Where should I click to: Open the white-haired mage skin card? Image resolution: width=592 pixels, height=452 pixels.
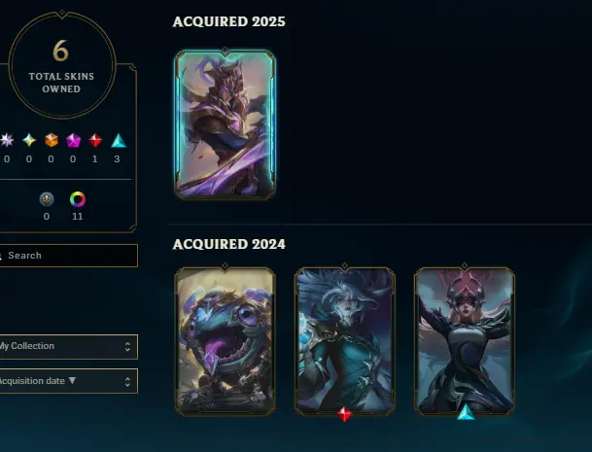345,341
